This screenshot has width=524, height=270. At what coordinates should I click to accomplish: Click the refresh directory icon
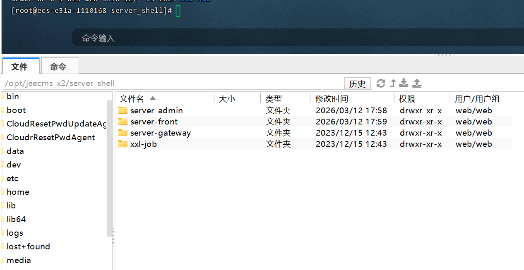[381, 84]
